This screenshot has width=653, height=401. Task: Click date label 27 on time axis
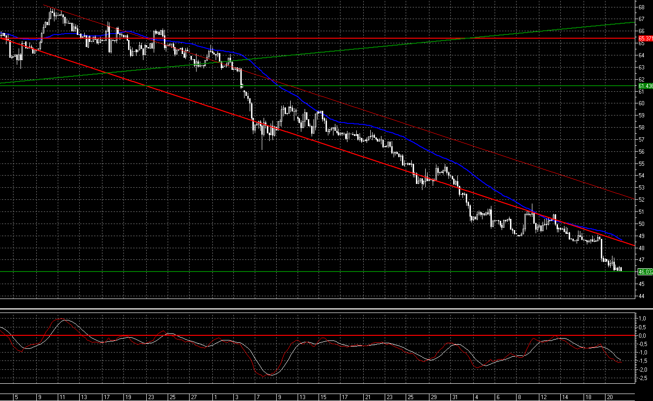(193, 397)
